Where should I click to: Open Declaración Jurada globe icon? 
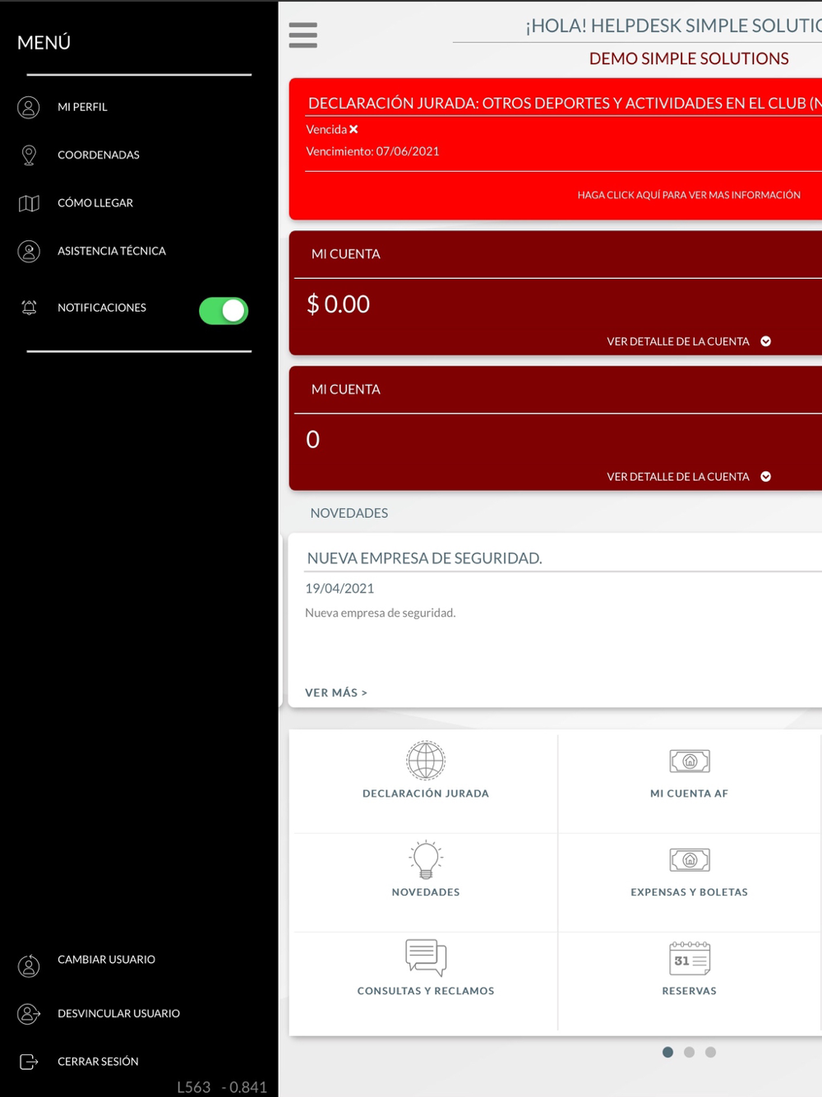click(x=426, y=761)
